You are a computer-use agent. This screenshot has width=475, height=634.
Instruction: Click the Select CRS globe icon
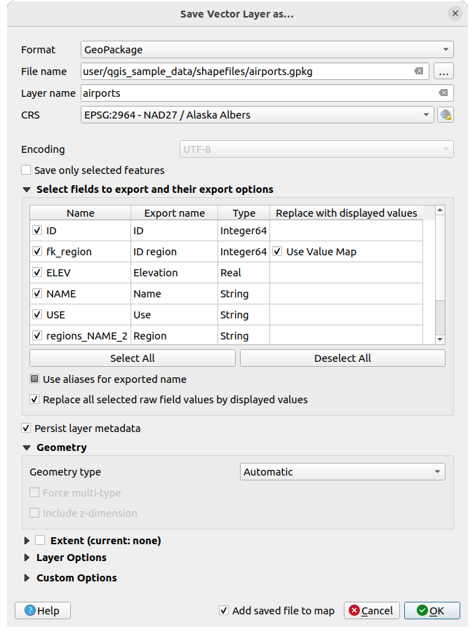[x=445, y=115]
